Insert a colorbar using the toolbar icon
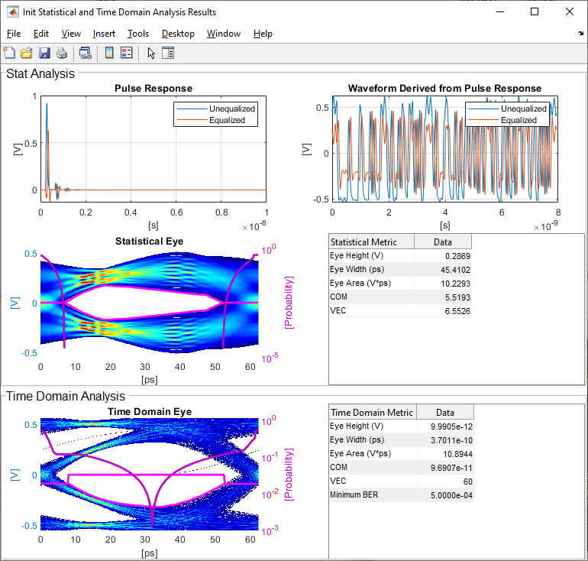 click(x=109, y=54)
